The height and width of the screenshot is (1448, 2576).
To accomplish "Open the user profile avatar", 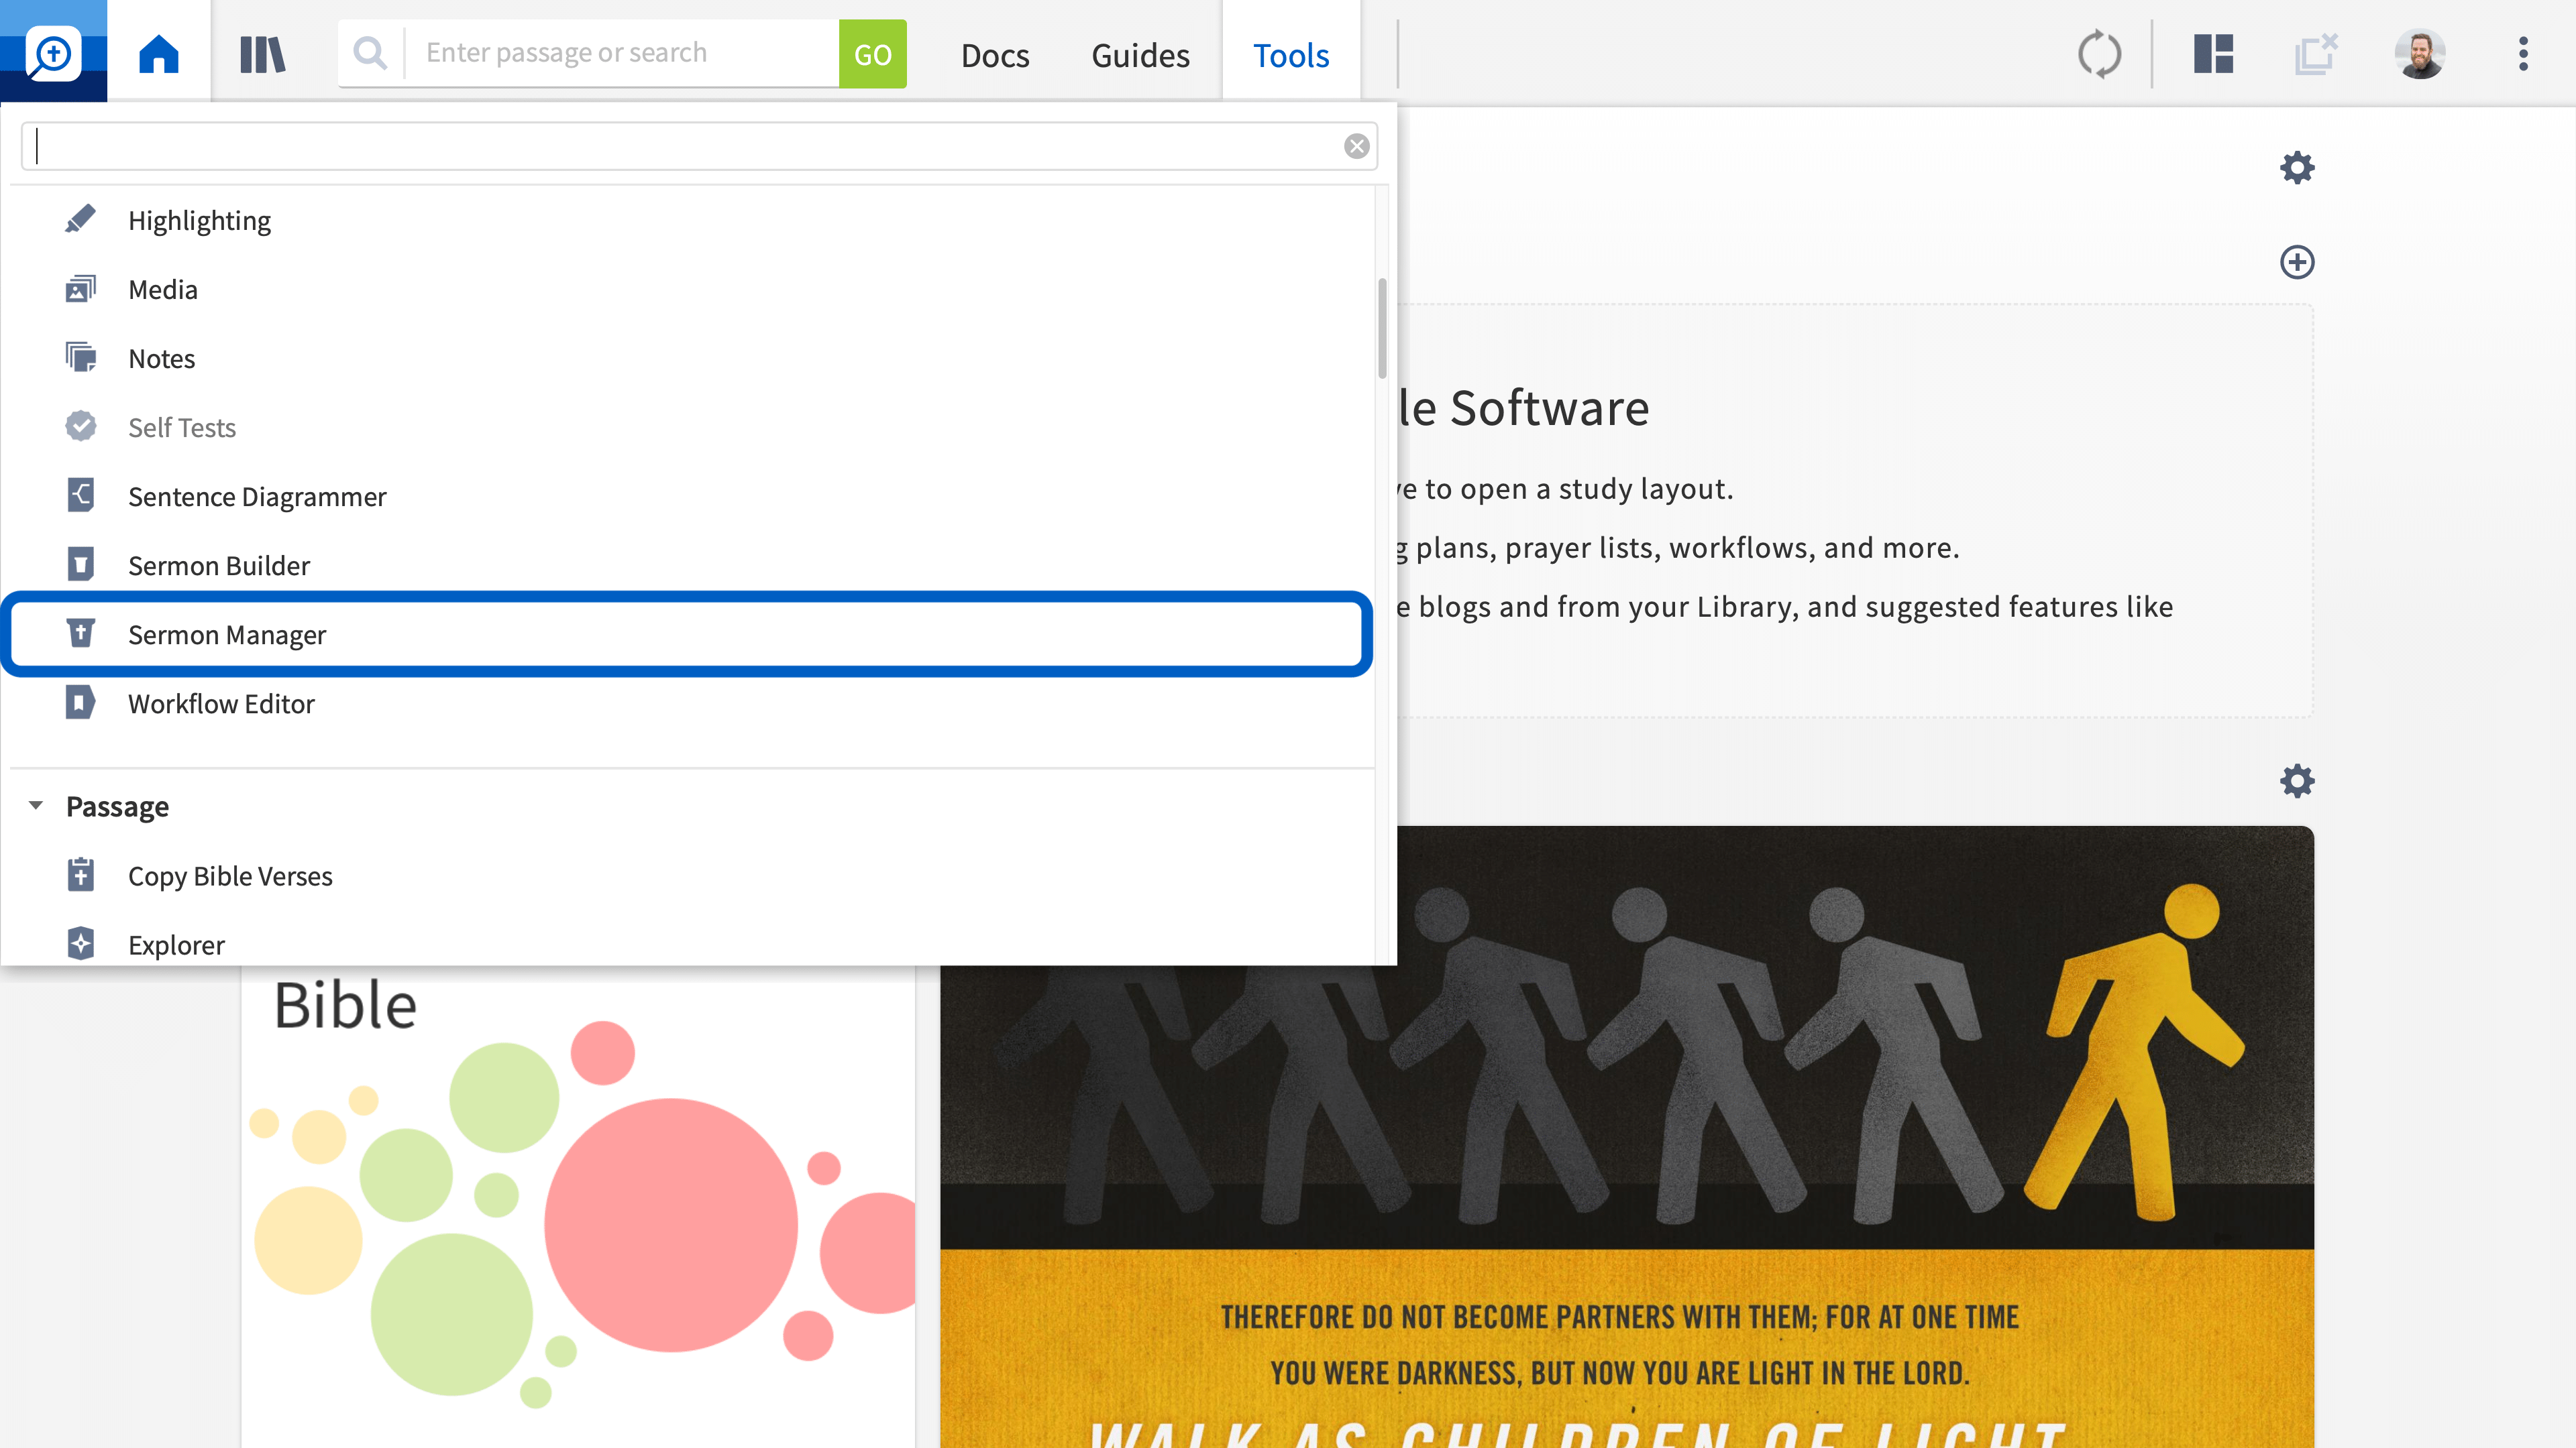I will [2420, 54].
